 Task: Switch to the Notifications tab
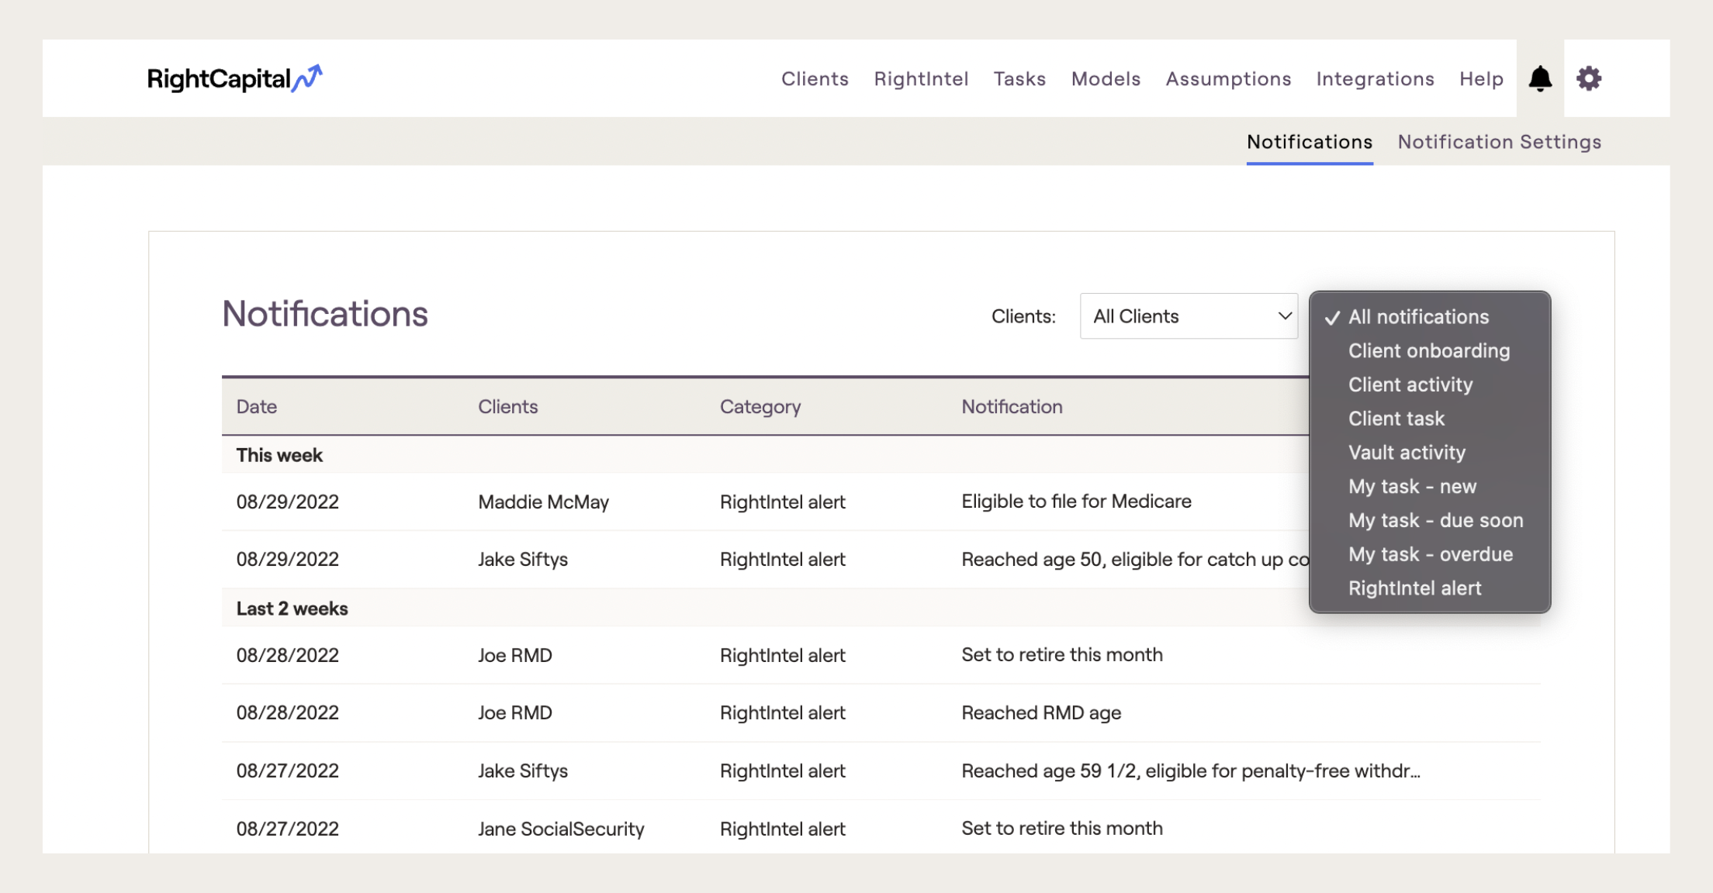point(1310,142)
